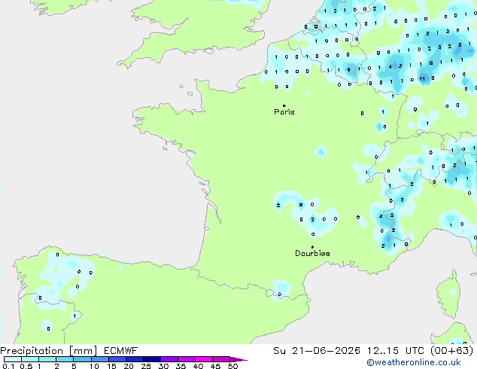Pick the lightest 0.1–0.5 mm legend swatch

[x=13, y=359]
